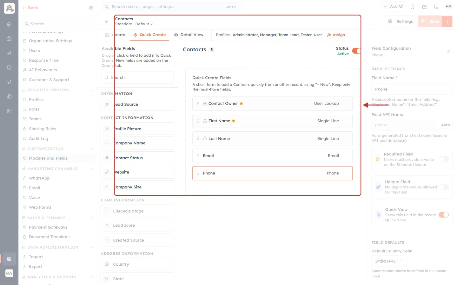Open the calendar icon in left rail
The width and height of the screenshot is (457, 285).
click(x=9, y=111)
